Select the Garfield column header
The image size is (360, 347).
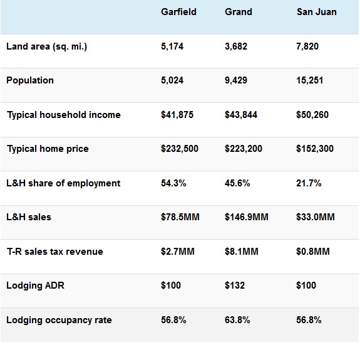pos(178,12)
